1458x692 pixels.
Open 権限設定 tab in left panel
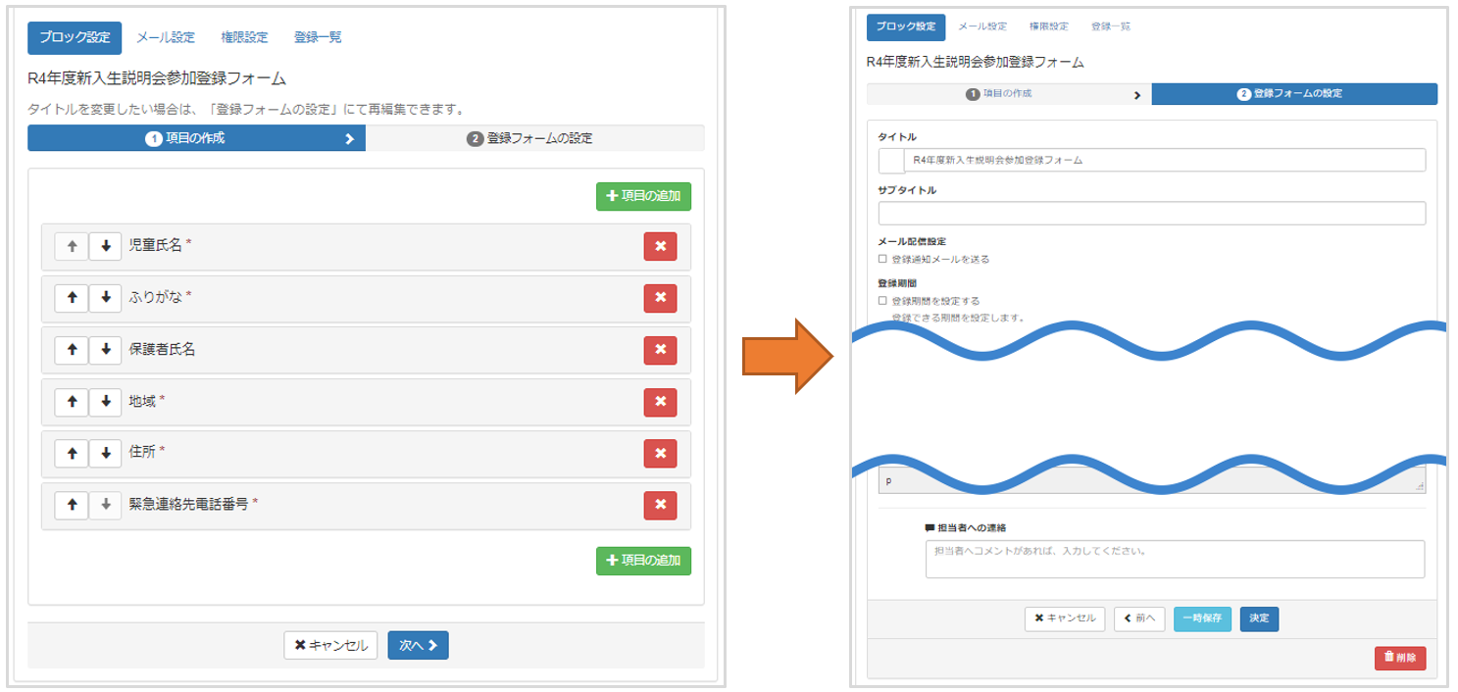(244, 37)
